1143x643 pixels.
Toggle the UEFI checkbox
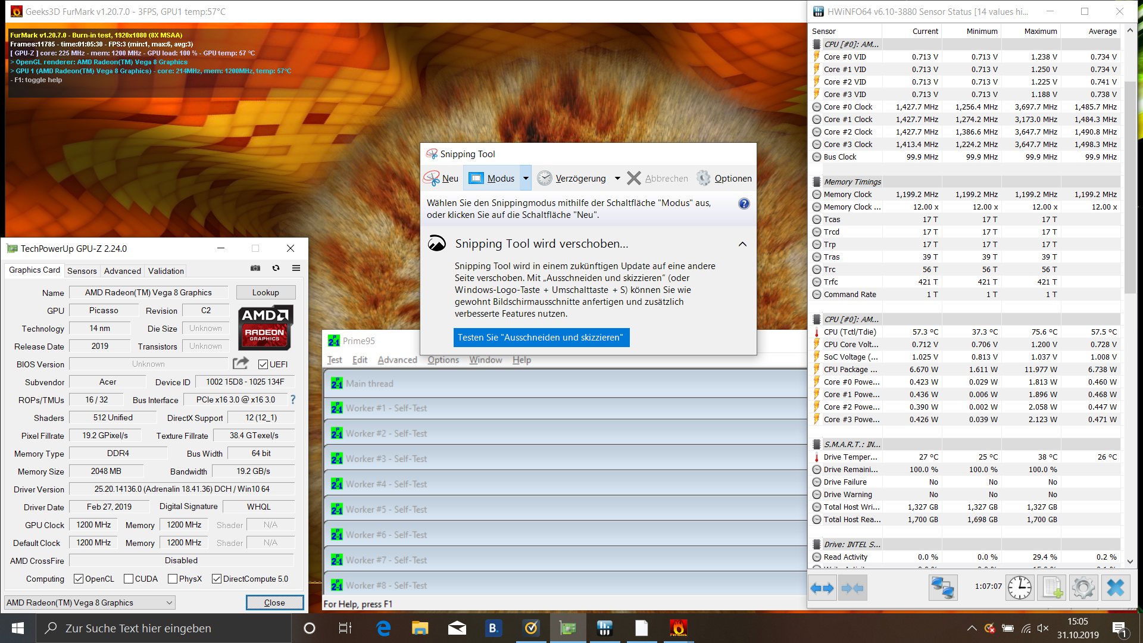[263, 364]
